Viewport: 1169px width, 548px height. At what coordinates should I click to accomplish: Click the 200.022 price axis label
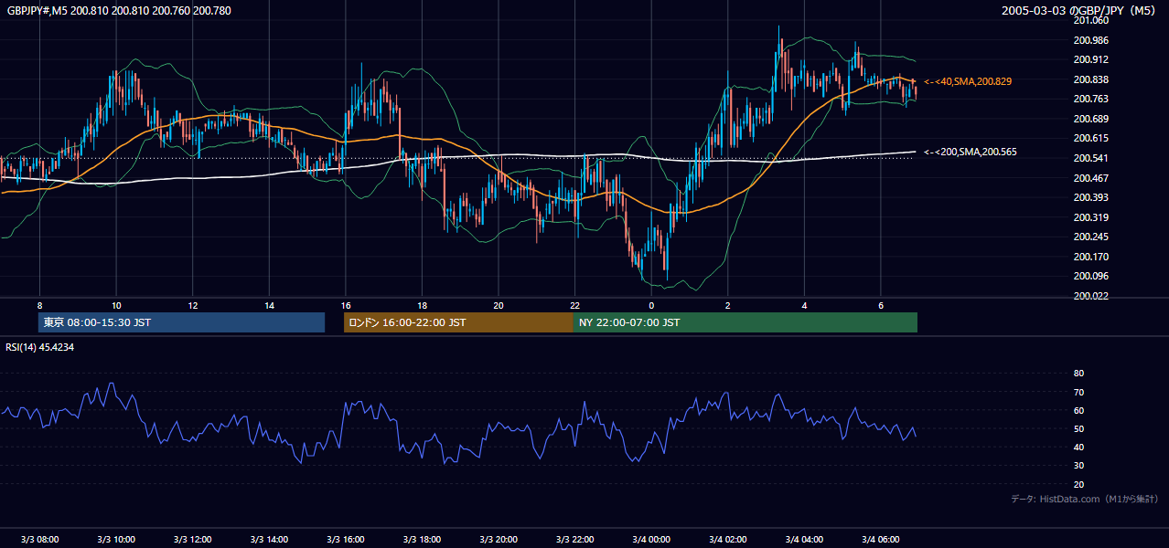[x=1092, y=296]
